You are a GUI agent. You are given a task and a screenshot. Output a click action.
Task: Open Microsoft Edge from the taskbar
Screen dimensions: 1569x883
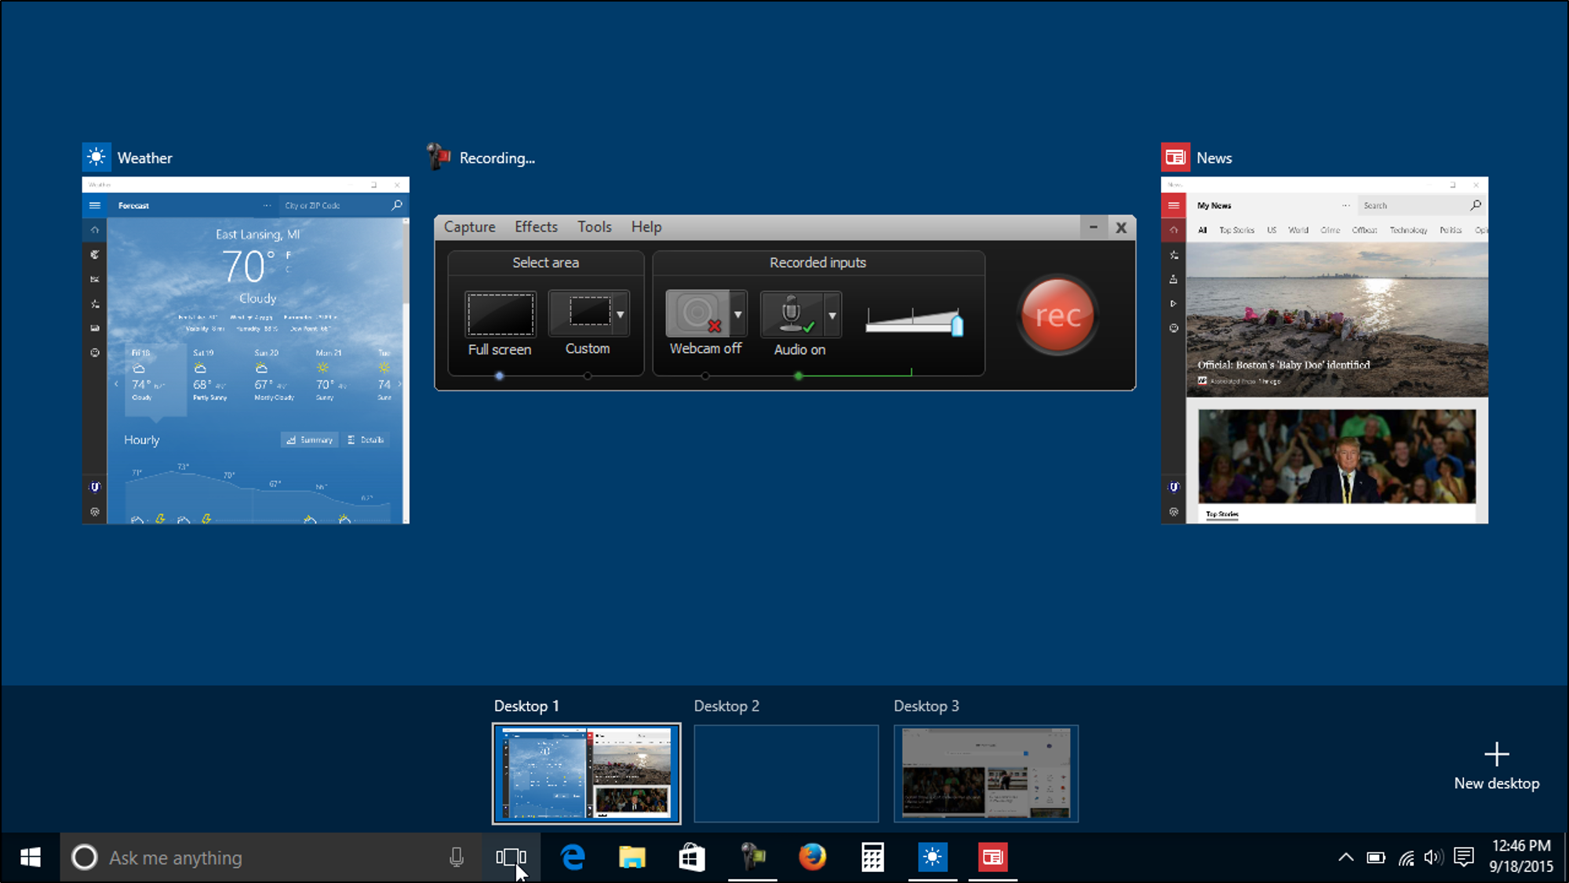tap(573, 857)
